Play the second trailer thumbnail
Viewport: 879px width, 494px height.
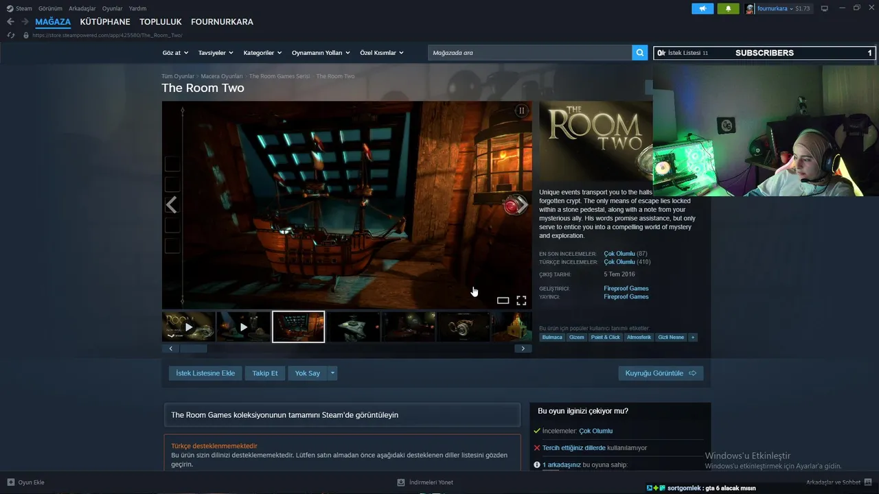tap(243, 327)
